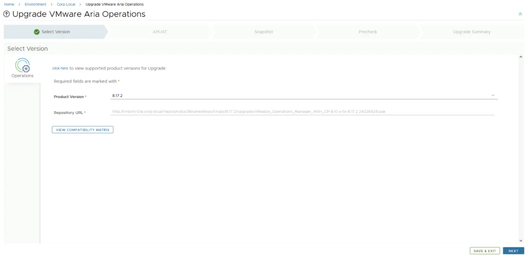This screenshot has height=258, width=526.
Task: Click the Home breadcrumb link
Action: point(9,4)
